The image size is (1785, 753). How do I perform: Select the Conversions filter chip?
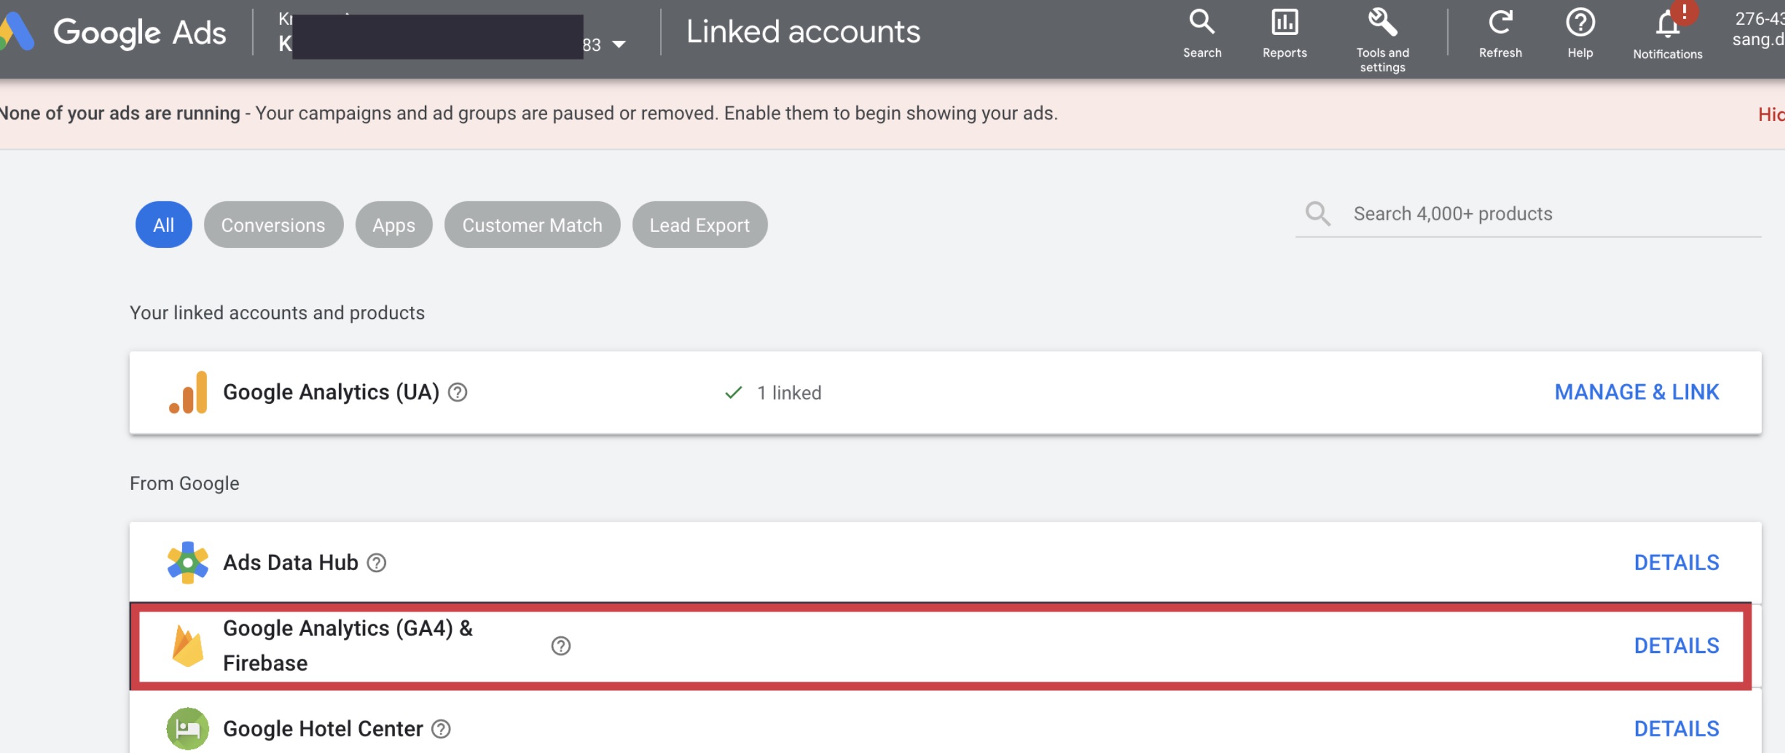click(273, 225)
